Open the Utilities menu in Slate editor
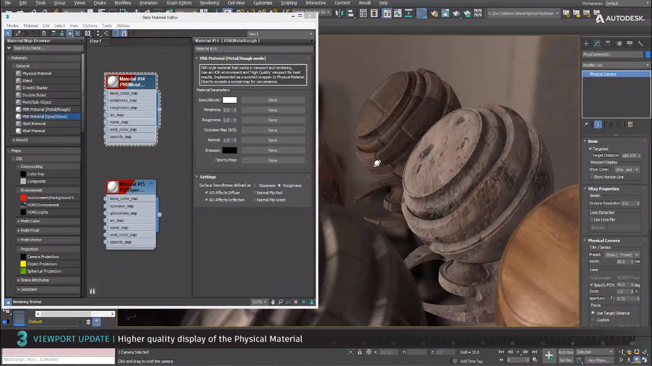Viewport: 652px width, 366px height. (123, 26)
